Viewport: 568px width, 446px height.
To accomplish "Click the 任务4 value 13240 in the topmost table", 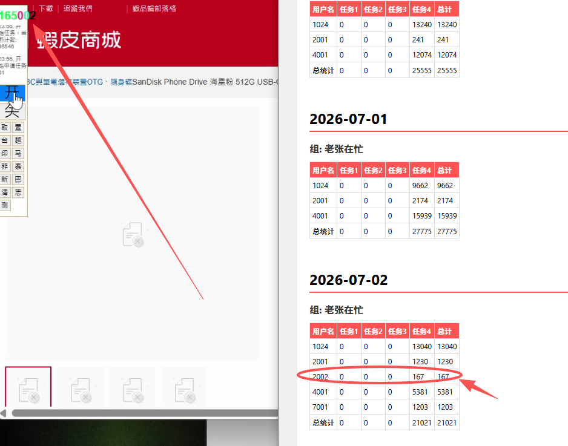I will [x=422, y=25].
